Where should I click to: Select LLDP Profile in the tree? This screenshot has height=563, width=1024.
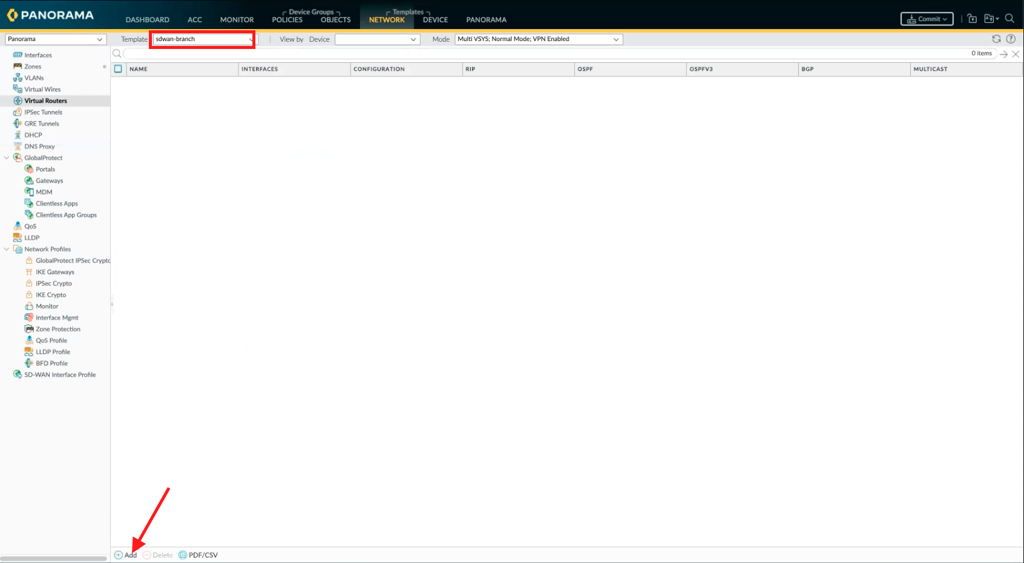[53, 352]
